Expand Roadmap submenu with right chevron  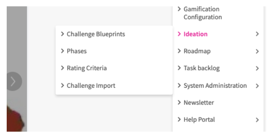(257, 51)
